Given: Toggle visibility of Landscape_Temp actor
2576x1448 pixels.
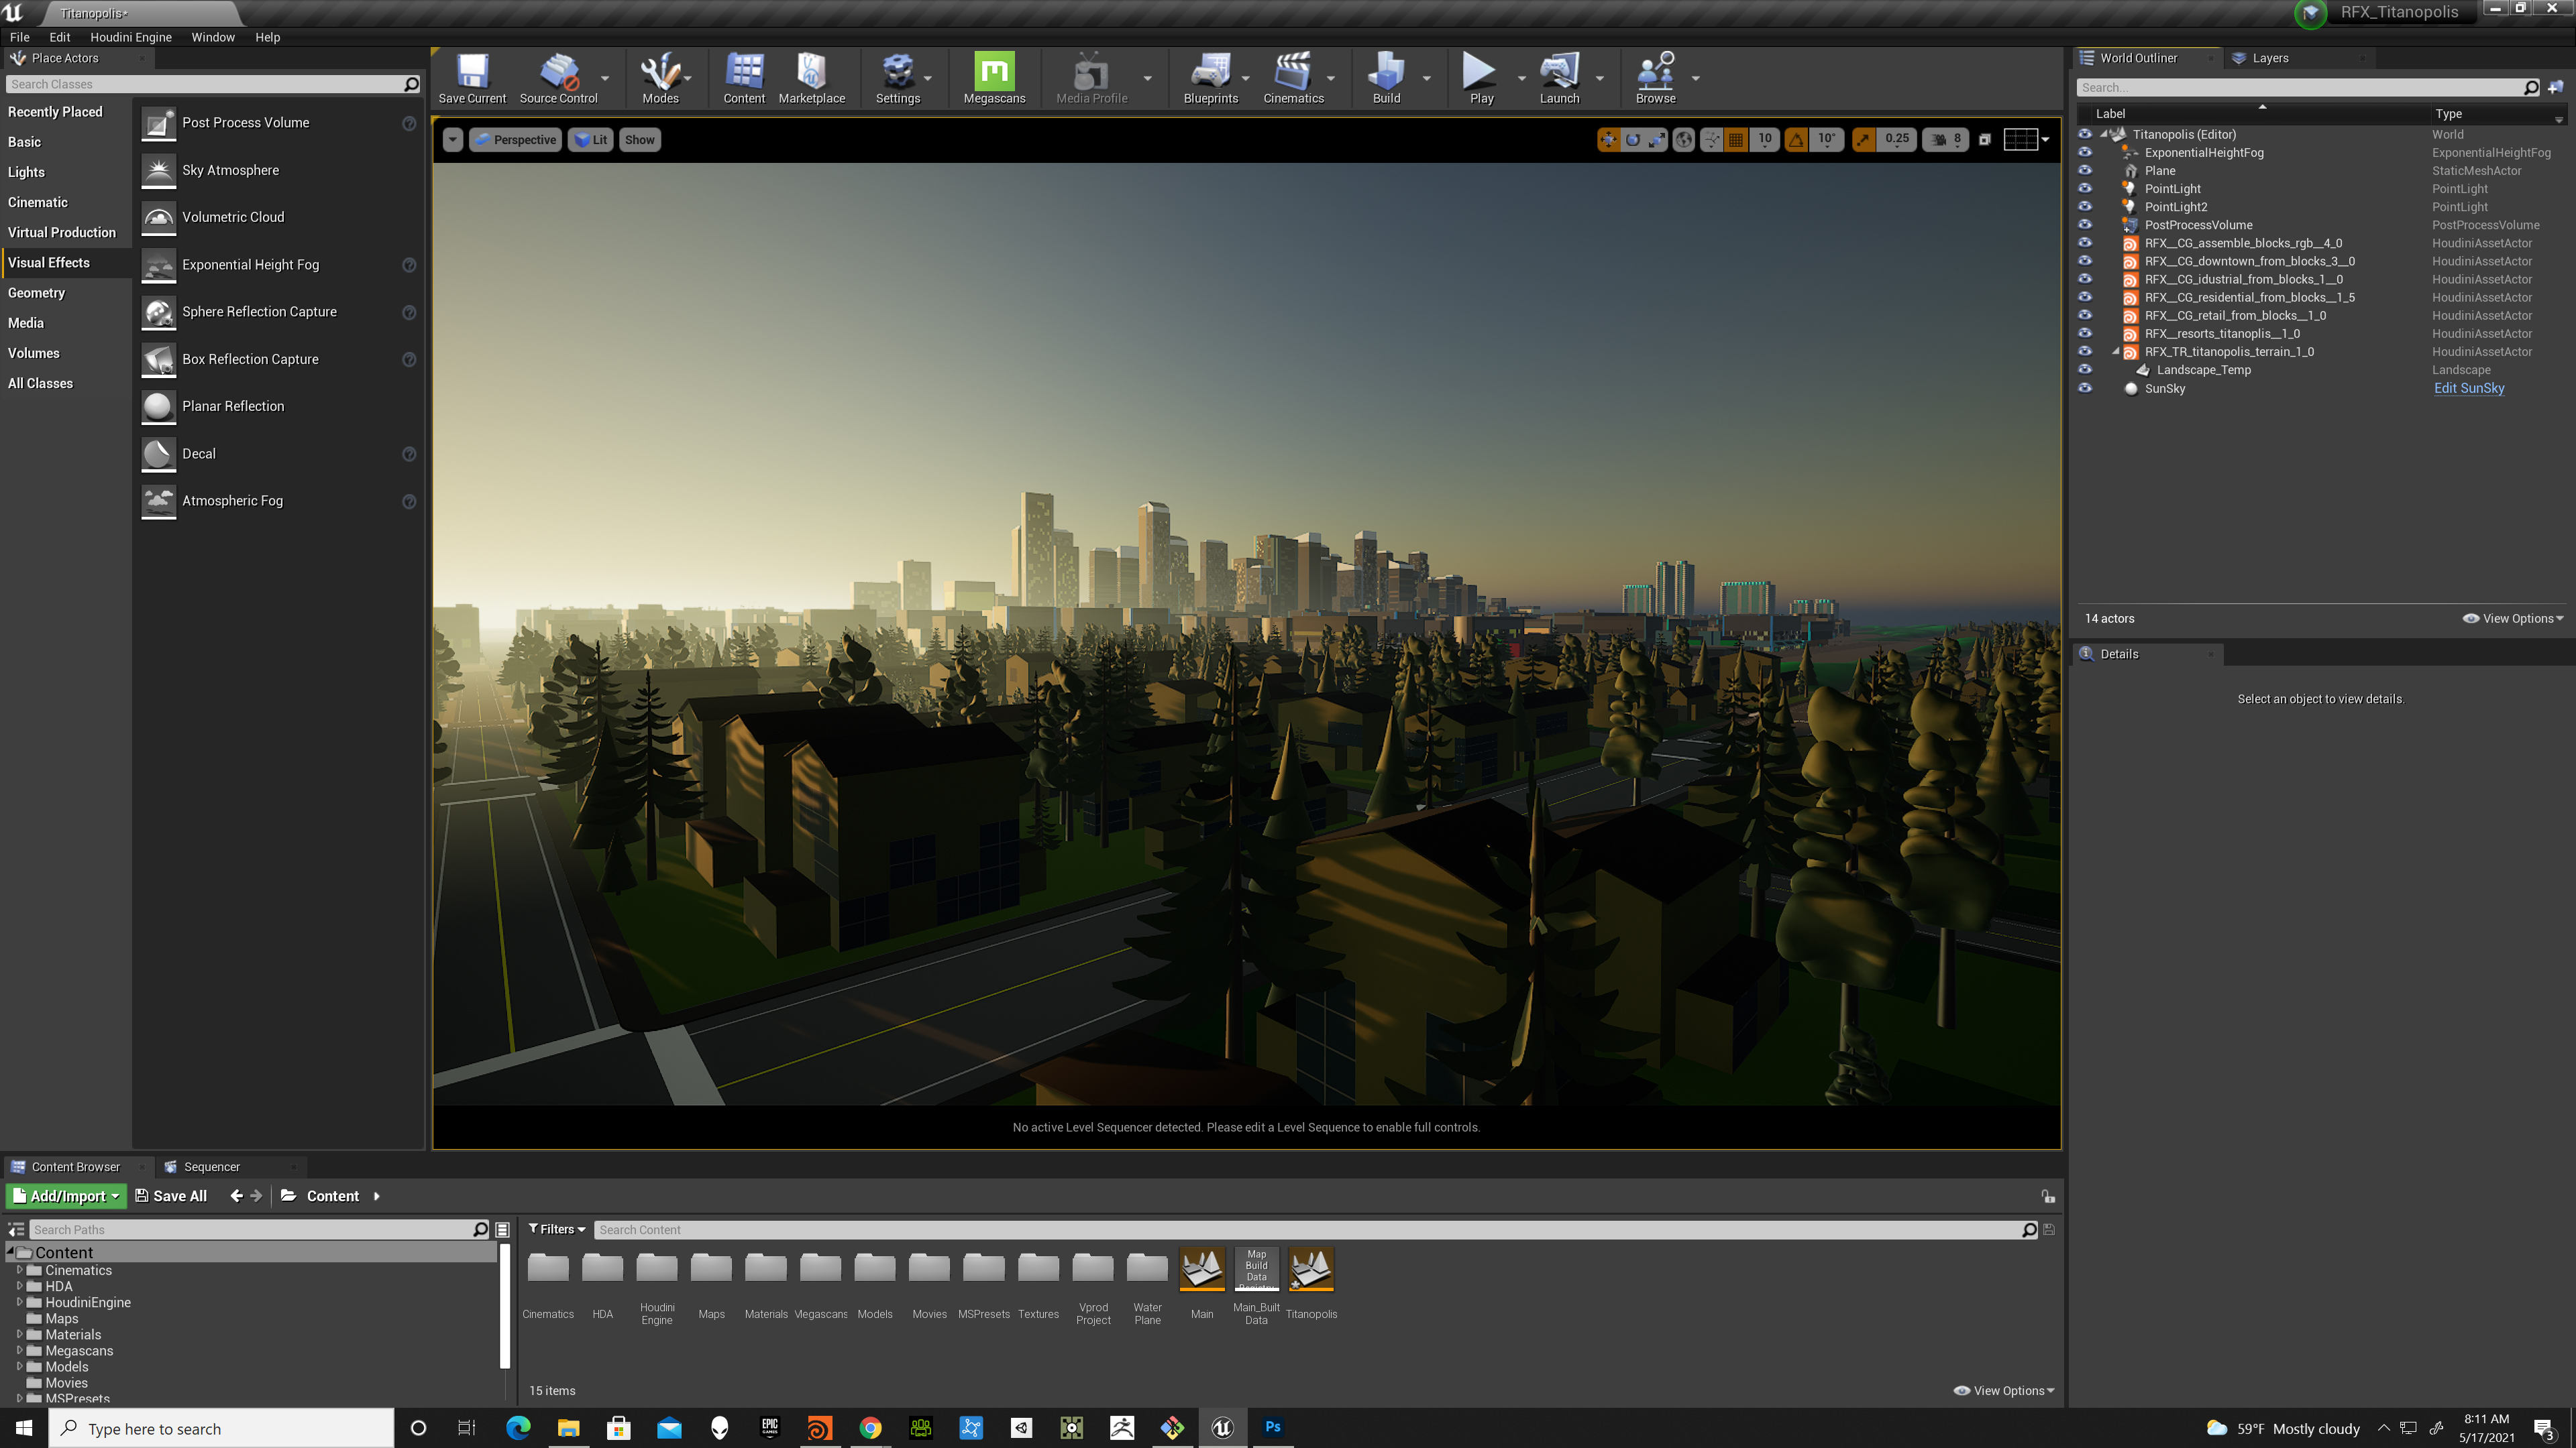Looking at the screenshot, I should (2085, 370).
